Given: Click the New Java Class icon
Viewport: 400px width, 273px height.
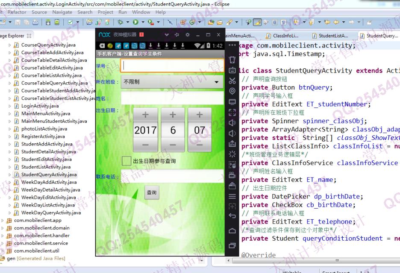Looking at the screenshot, I should (x=192, y=22).
